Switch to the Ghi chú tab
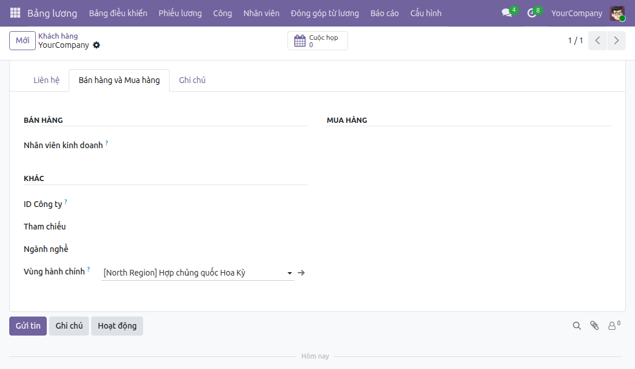Image resolution: width=635 pixels, height=369 pixels. 192,80
